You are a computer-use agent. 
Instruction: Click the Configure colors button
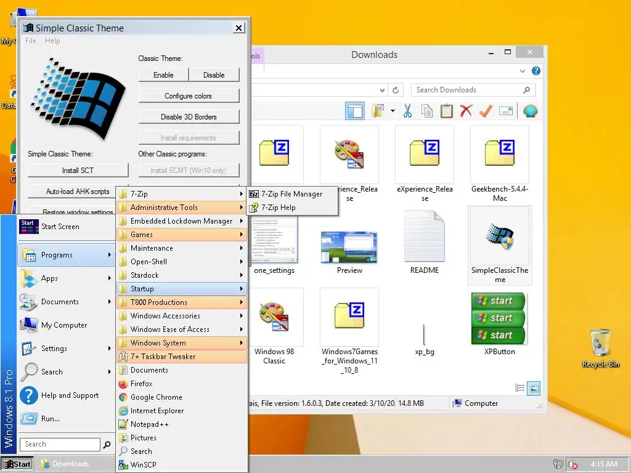189,96
